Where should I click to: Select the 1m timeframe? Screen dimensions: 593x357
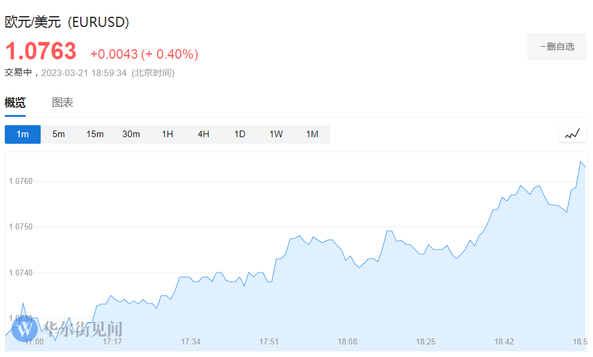(x=23, y=134)
